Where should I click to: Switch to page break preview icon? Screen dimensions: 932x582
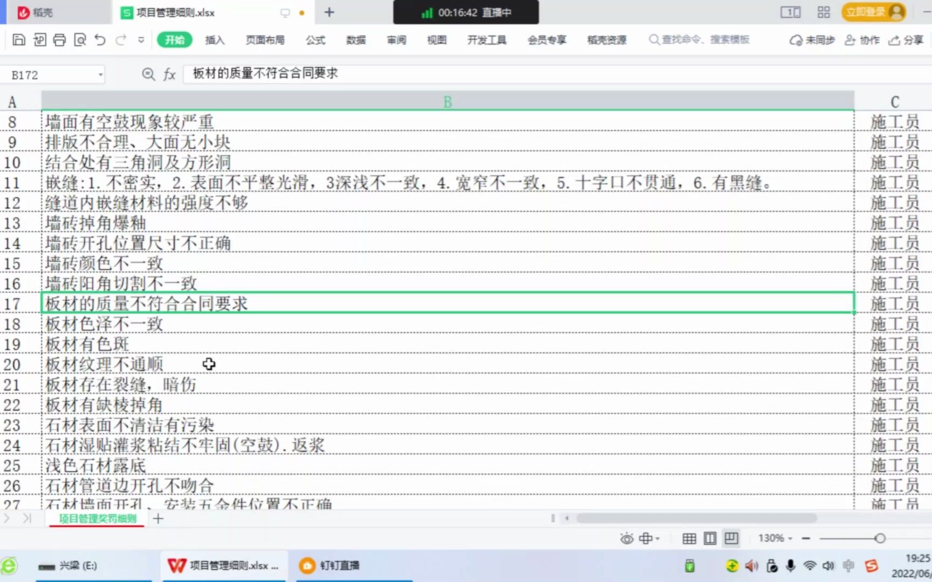731,538
